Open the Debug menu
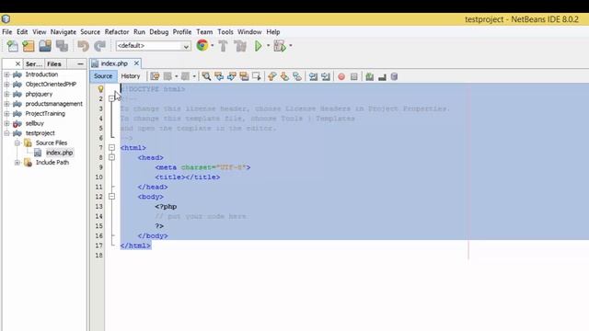The height and width of the screenshot is (331, 589). pos(159,32)
